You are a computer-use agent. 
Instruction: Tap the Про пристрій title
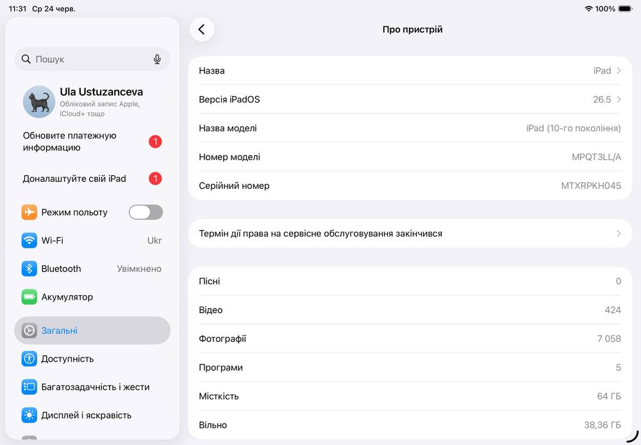pos(412,29)
